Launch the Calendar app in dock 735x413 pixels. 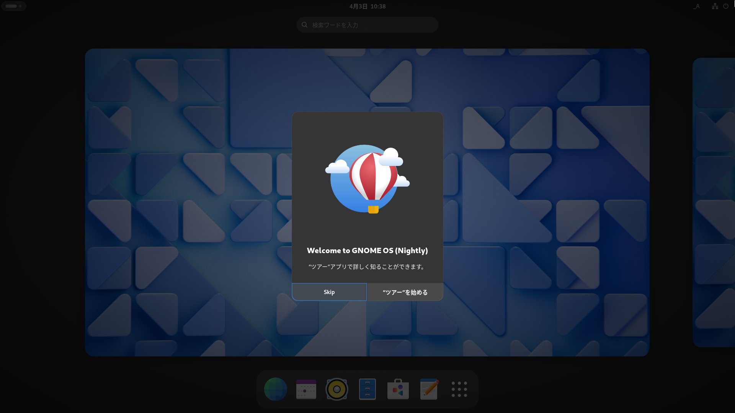[306, 389]
